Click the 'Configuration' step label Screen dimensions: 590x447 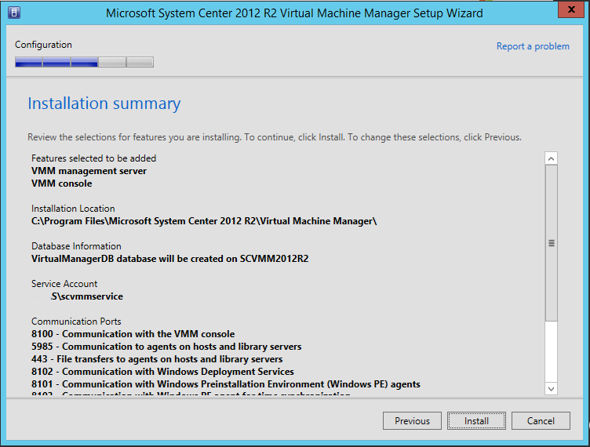tap(43, 45)
